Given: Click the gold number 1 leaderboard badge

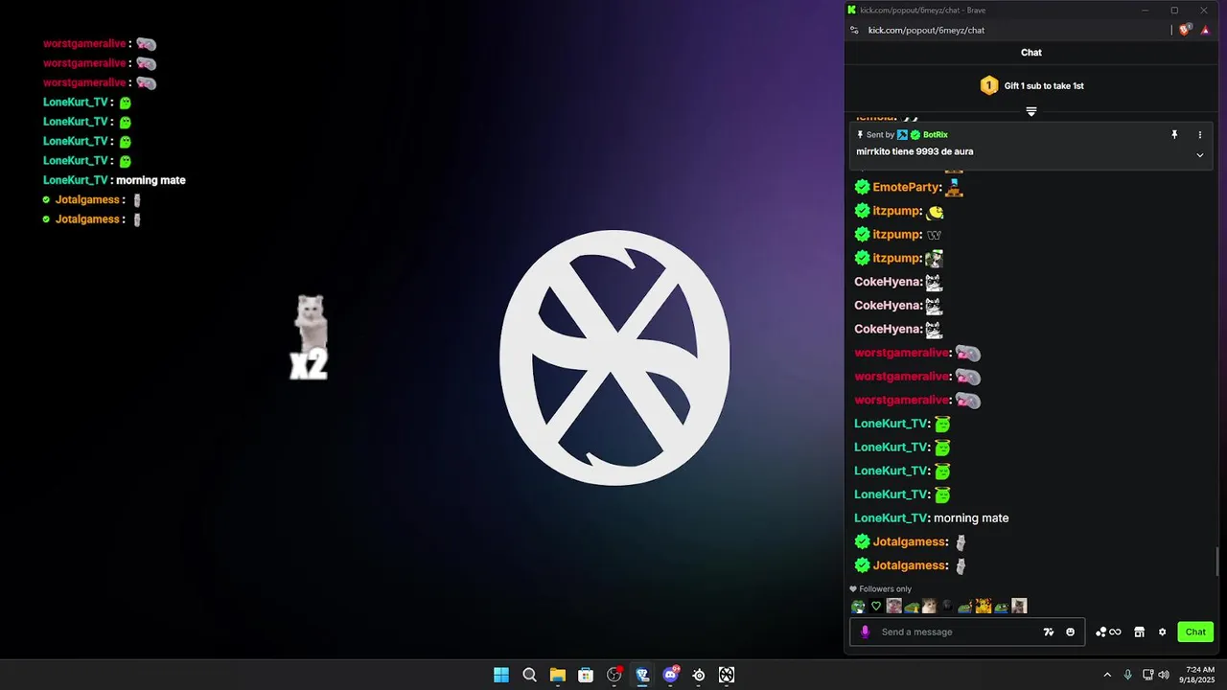Looking at the screenshot, I should pyautogui.click(x=989, y=85).
